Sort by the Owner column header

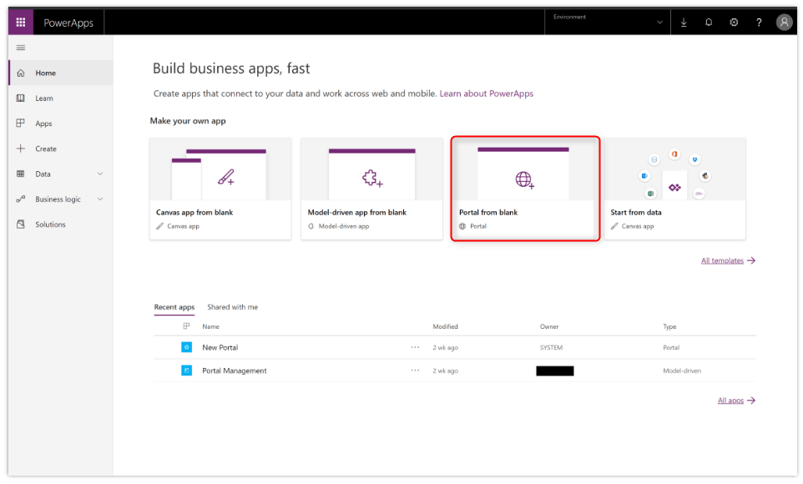[x=549, y=326]
